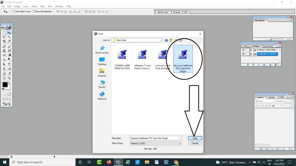Toggle dialog box for e-shram 5 card set

[247, 54]
